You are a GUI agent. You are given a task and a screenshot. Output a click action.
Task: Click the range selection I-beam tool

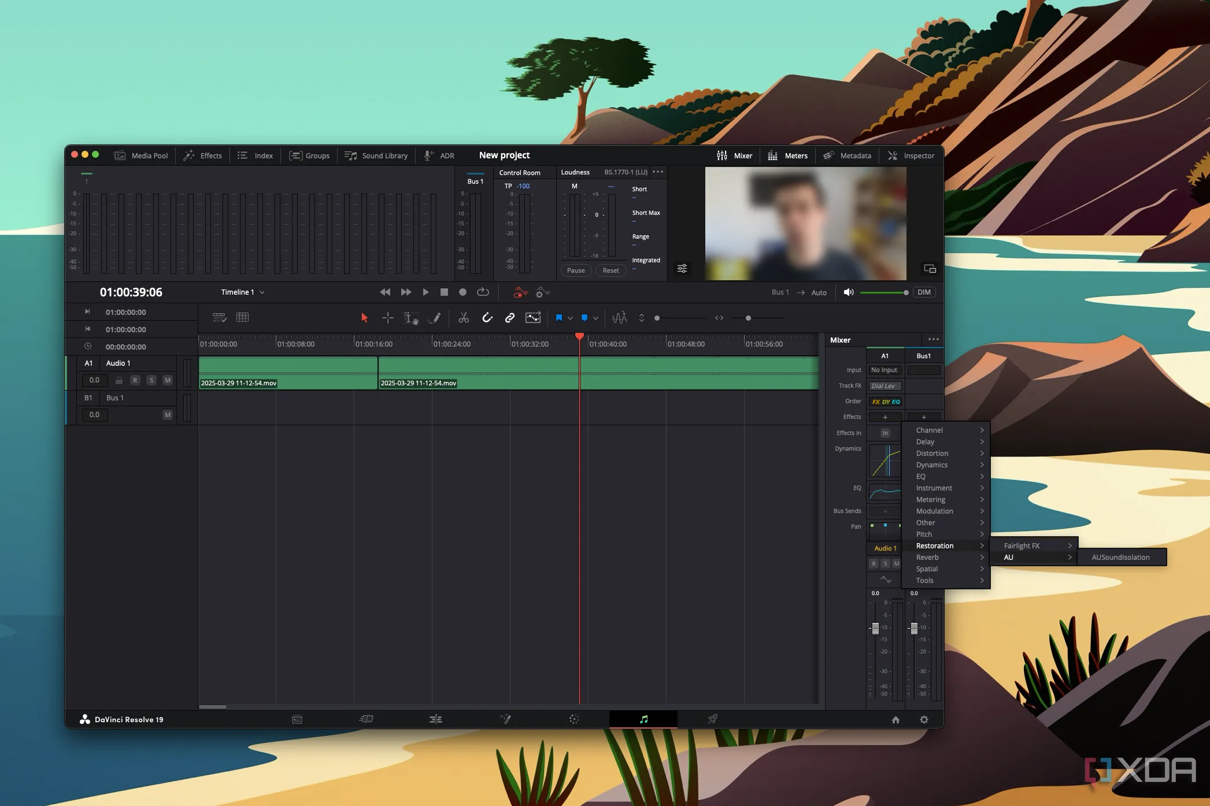(x=410, y=318)
